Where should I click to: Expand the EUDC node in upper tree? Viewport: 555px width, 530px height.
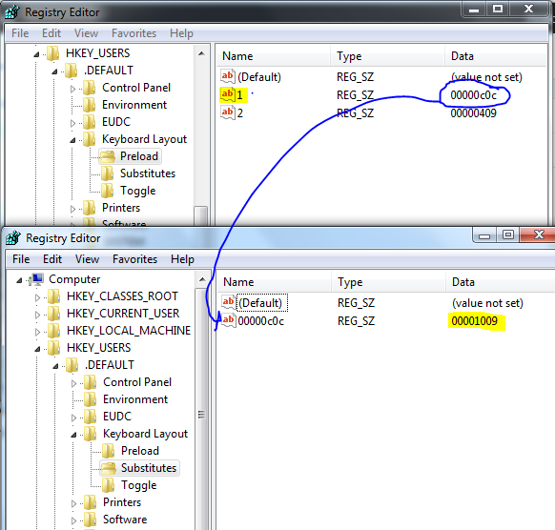coord(72,123)
